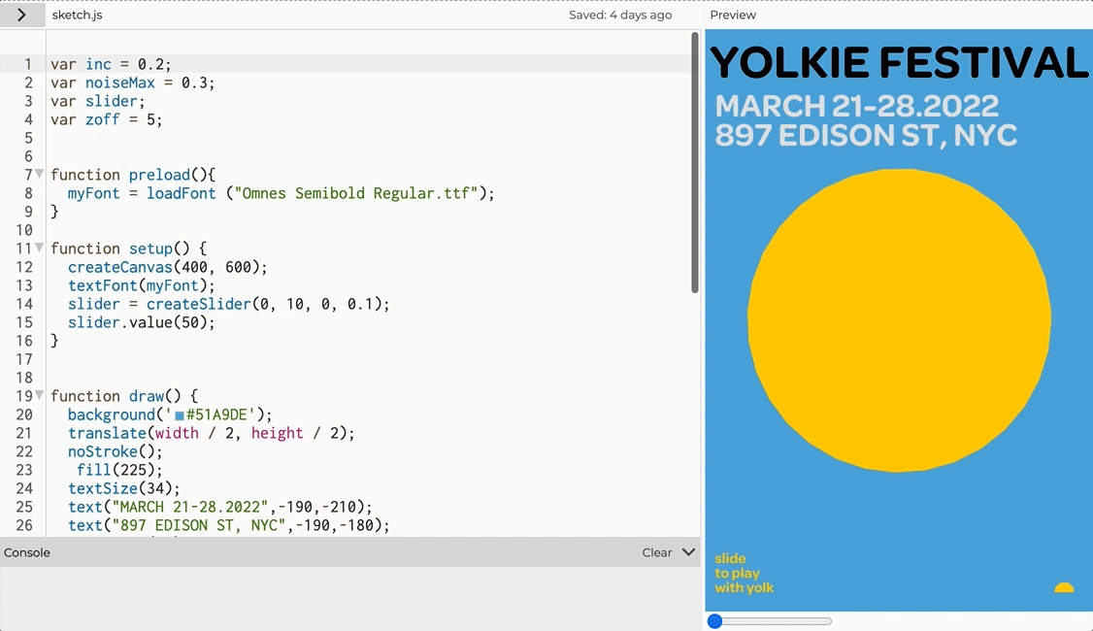Image resolution: width=1093 pixels, height=631 pixels.
Task: Place cursor on the createSlider code line
Action: [x=229, y=304]
